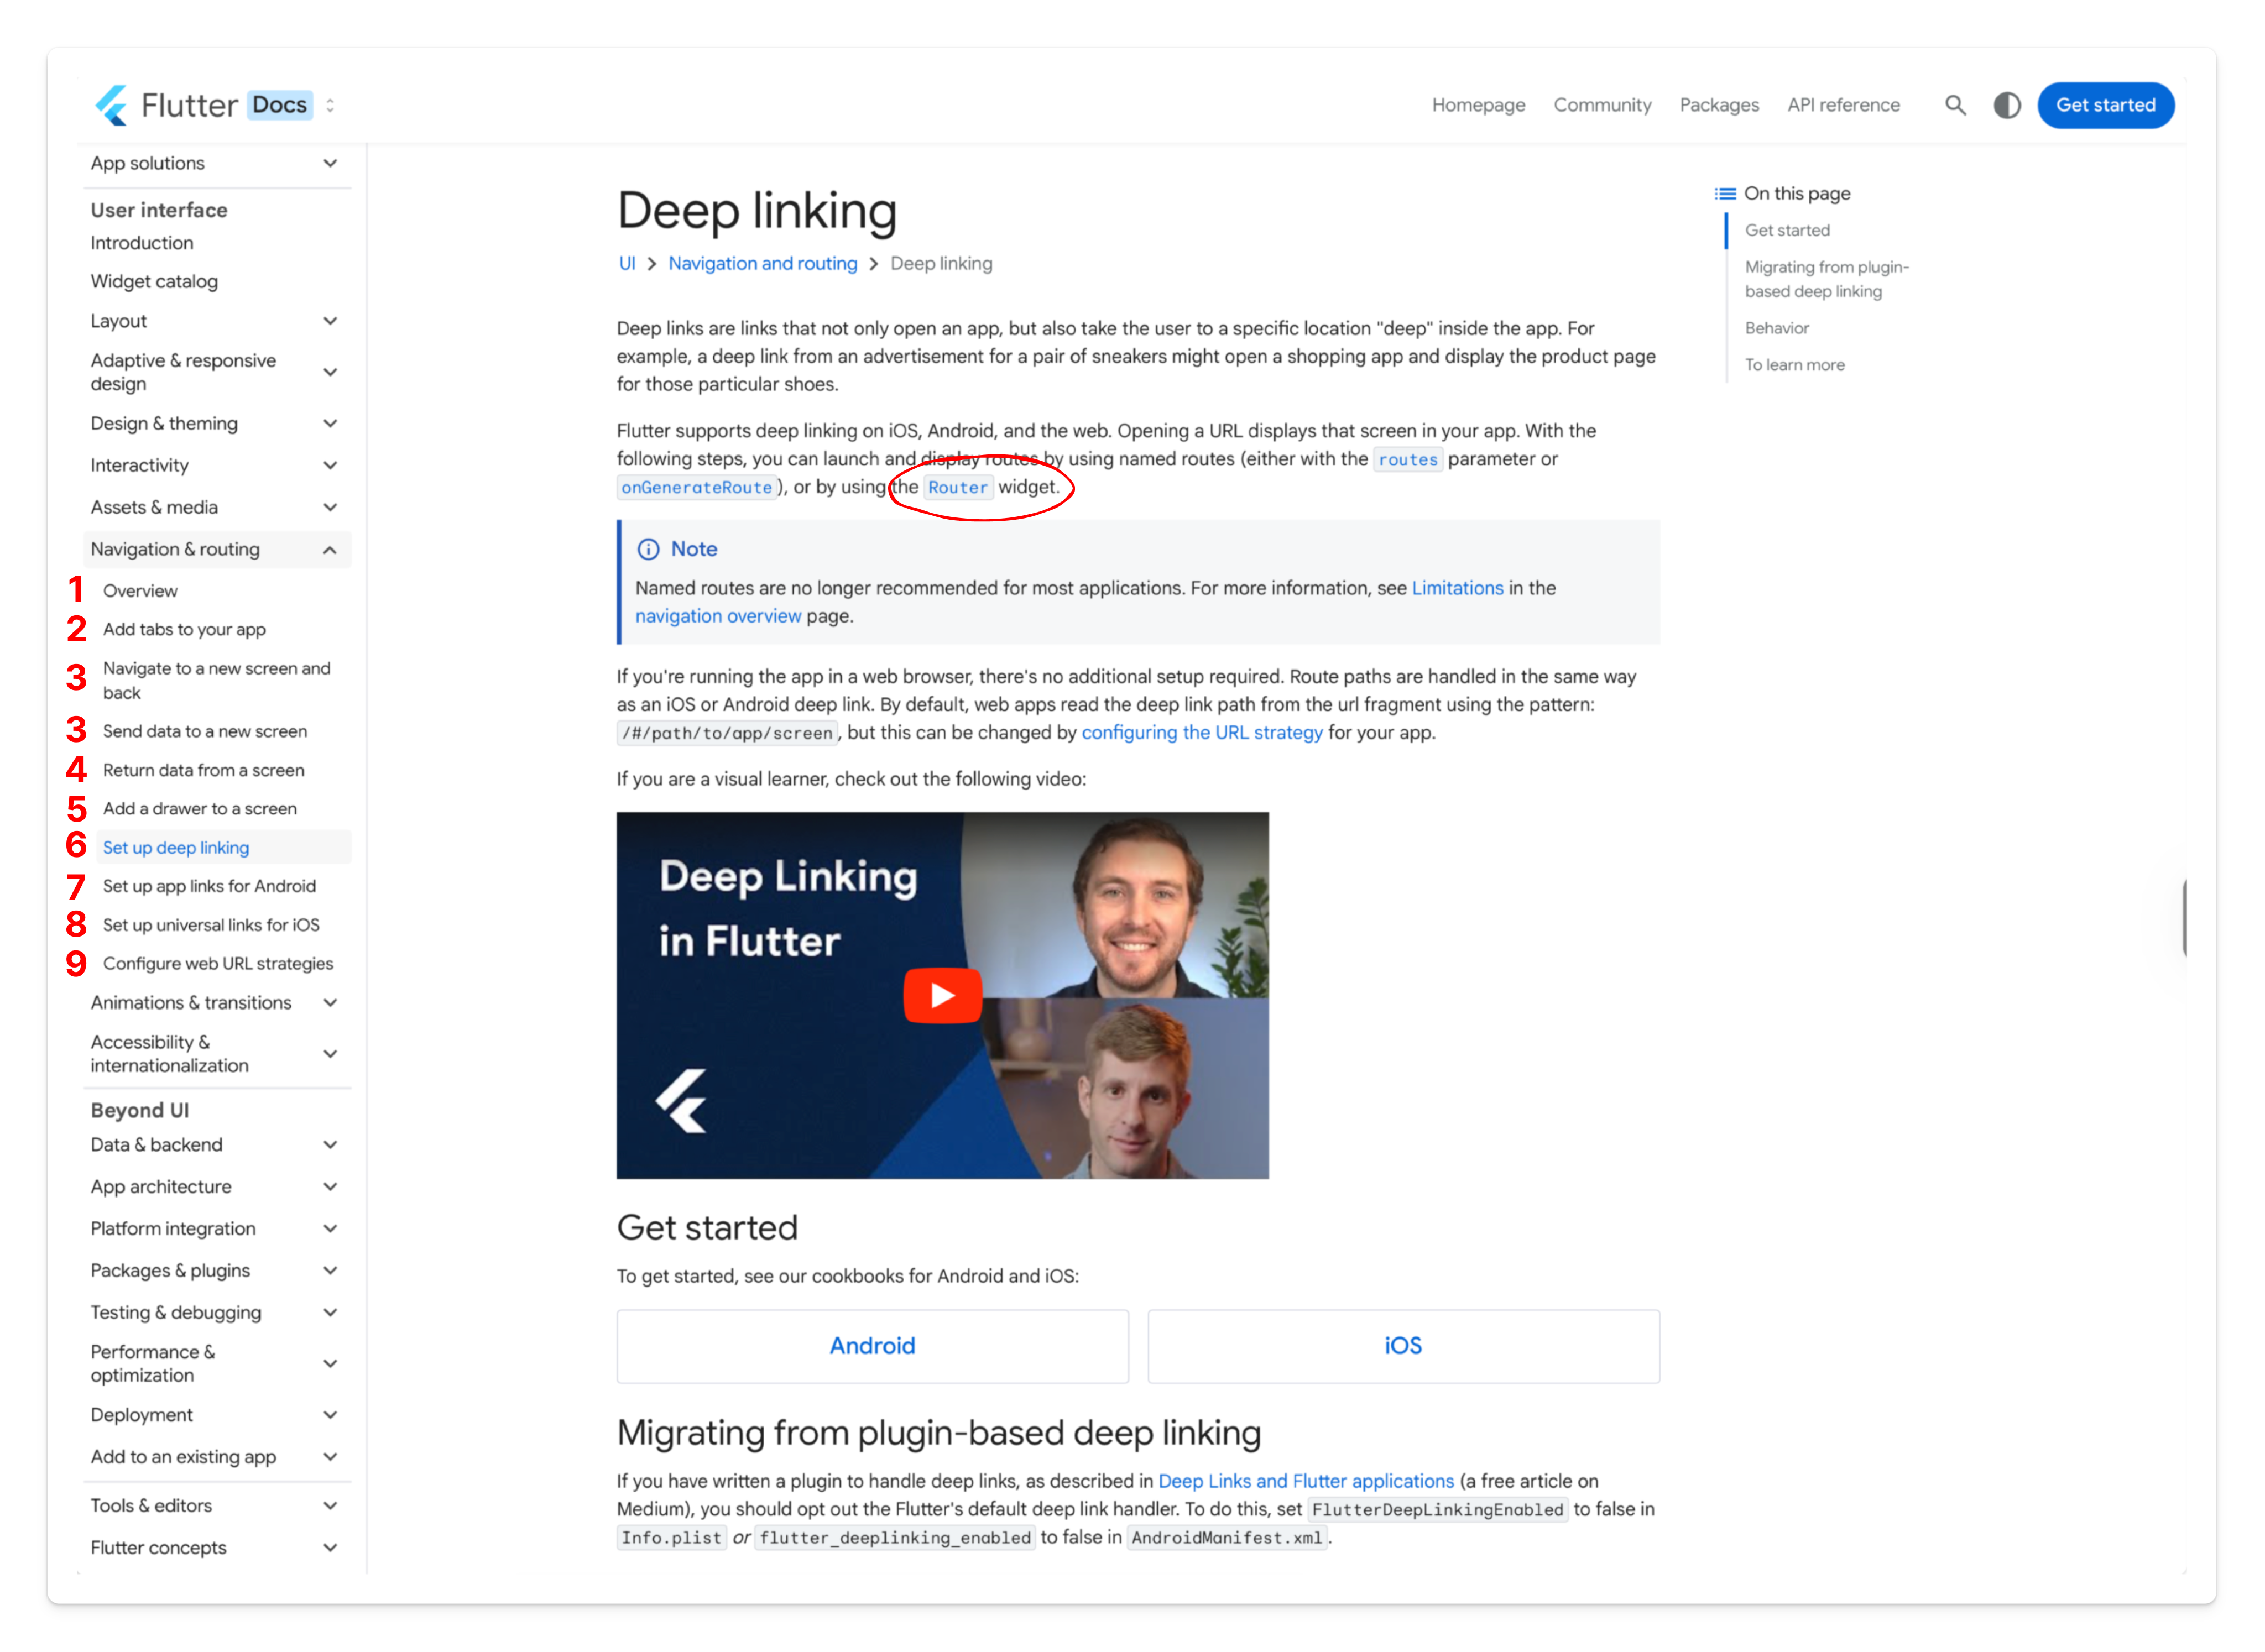Open 'Configure web URL strategies'
This screenshot has height=1652, width=2265.
pyautogui.click(x=218, y=963)
